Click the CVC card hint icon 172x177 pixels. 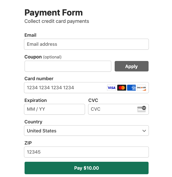coord(141,109)
